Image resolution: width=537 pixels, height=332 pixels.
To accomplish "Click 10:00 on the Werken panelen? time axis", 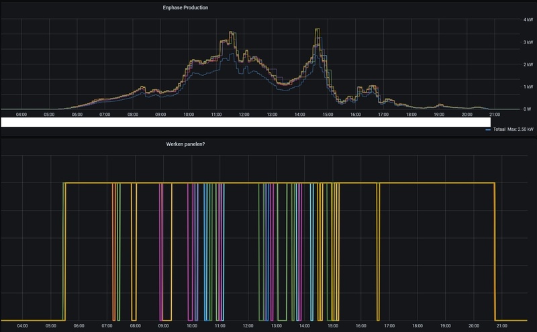I will coord(192,326).
